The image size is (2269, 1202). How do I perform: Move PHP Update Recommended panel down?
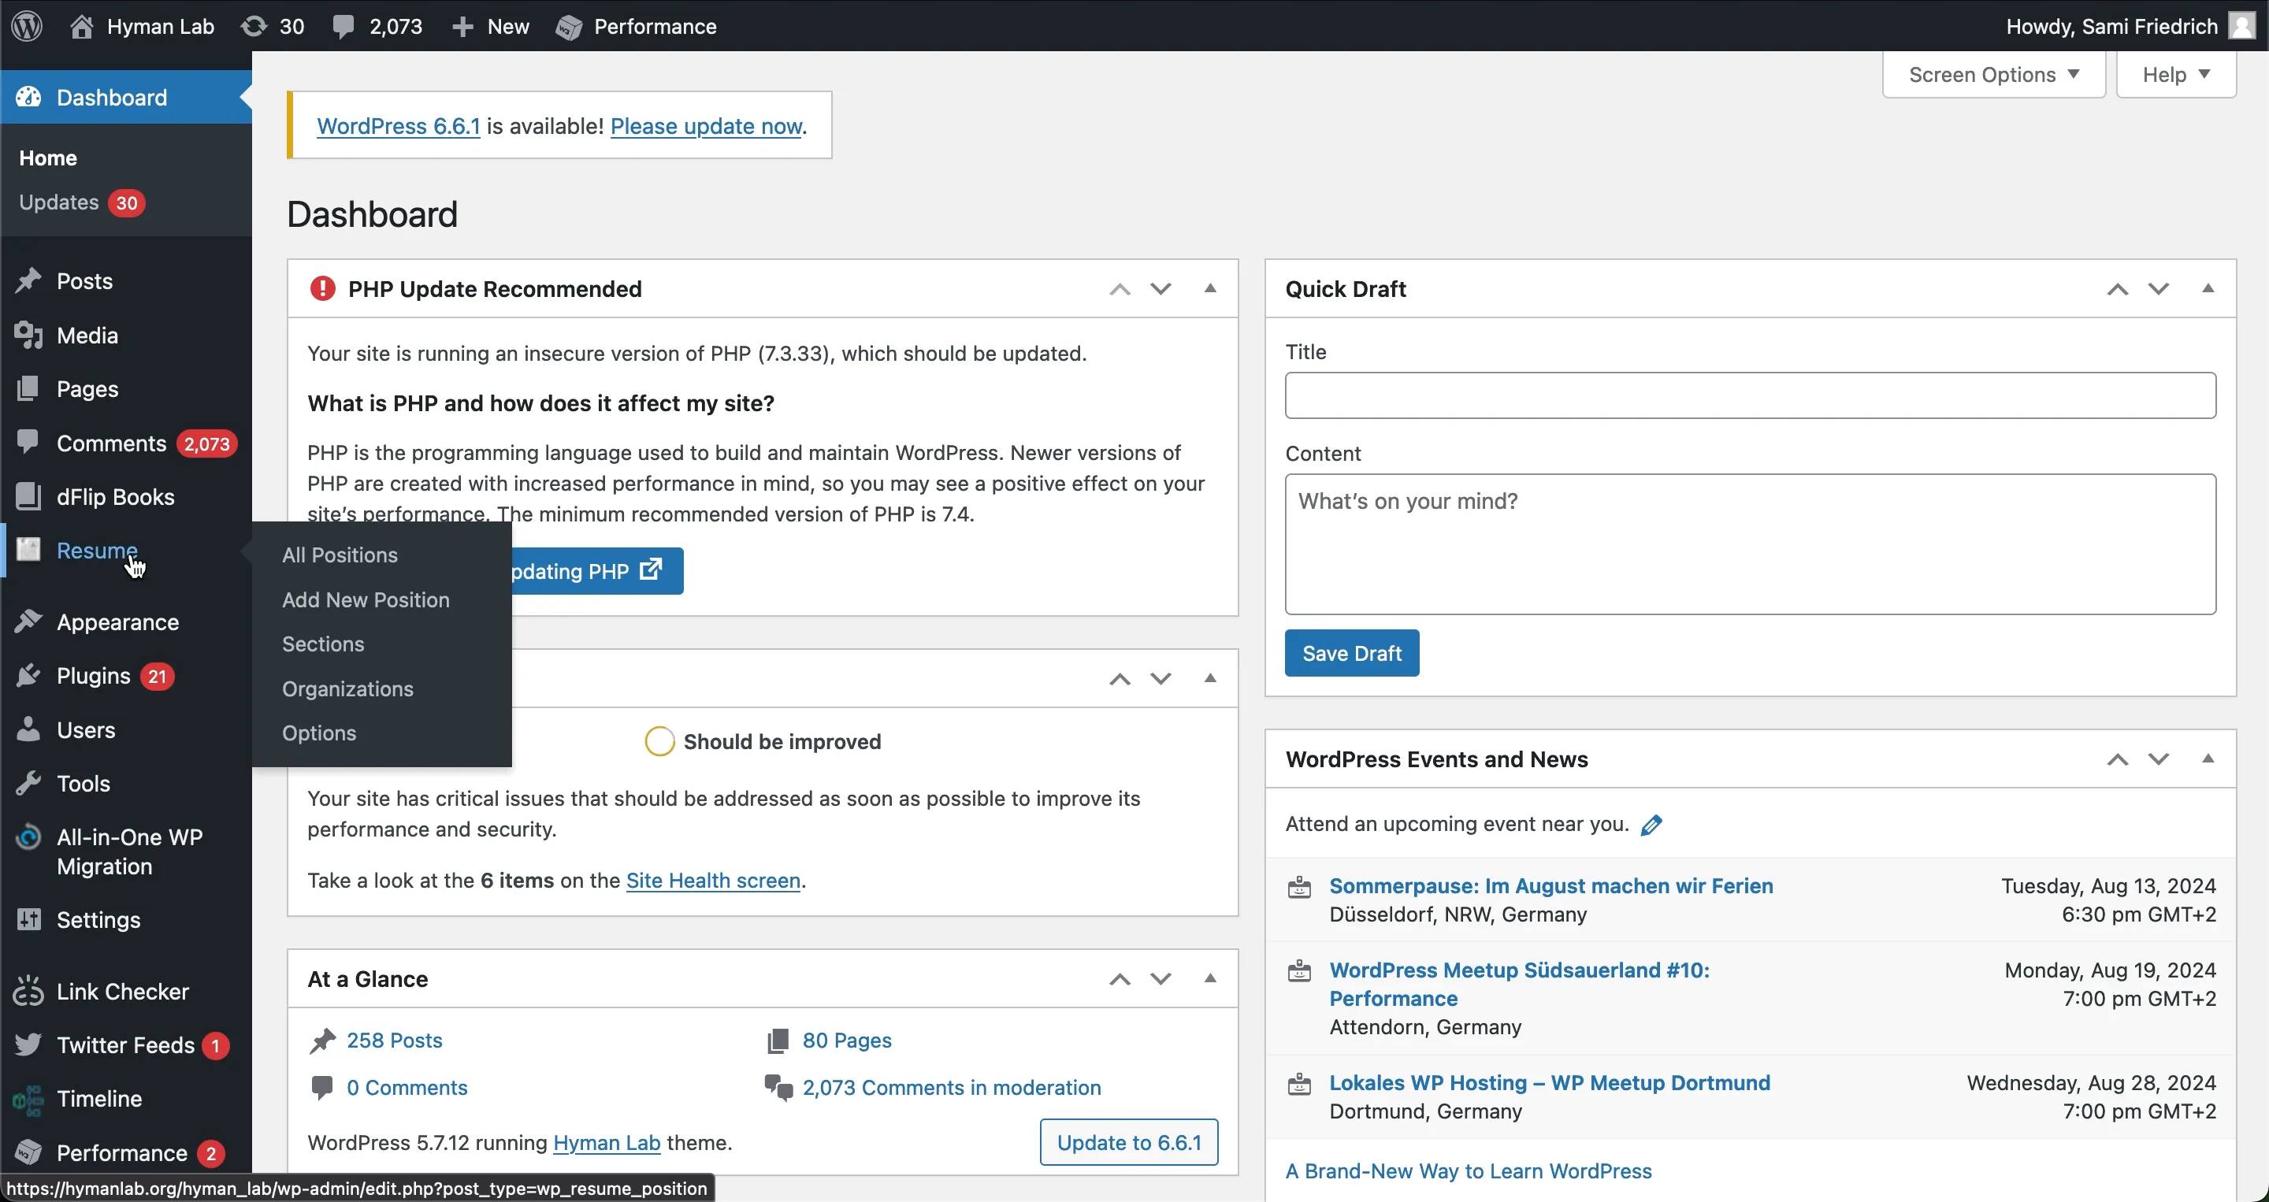pos(1161,289)
